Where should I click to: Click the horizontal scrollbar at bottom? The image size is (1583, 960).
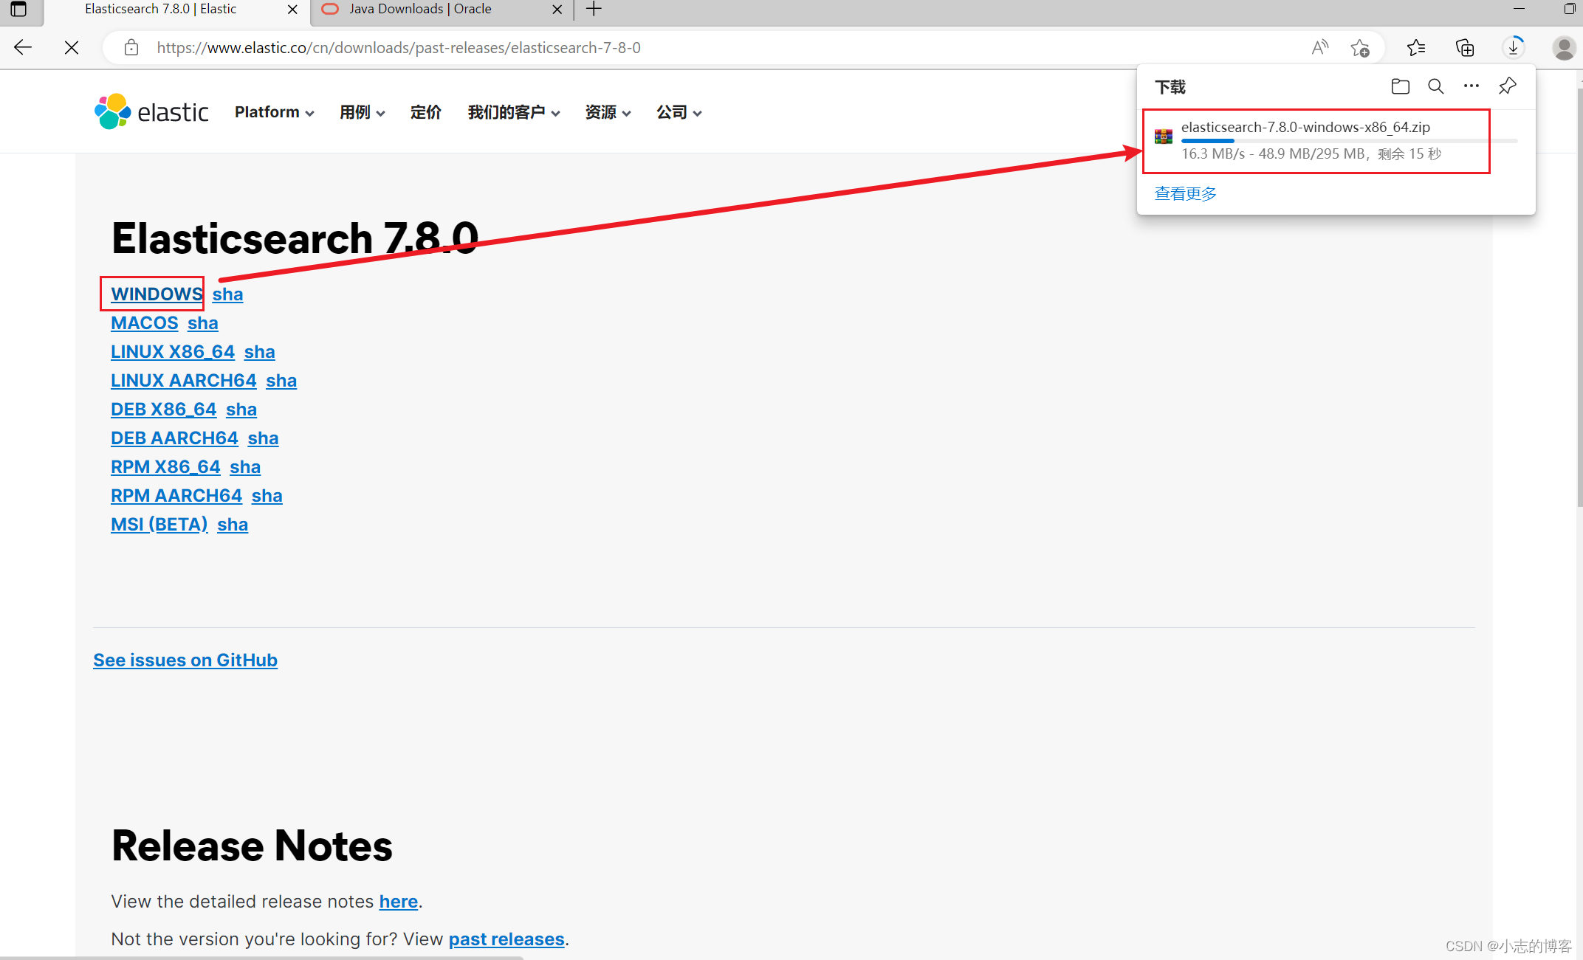click(x=262, y=957)
